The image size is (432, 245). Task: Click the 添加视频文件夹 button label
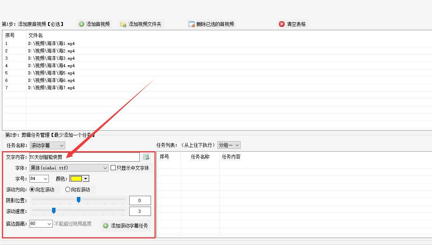click(x=145, y=24)
